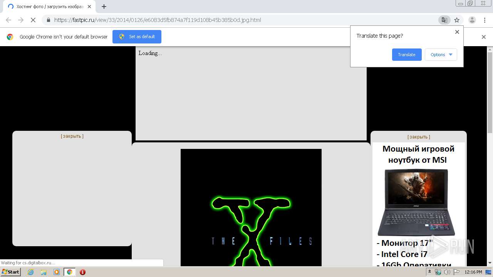Image resolution: width=493 pixels, height=277 pixels.
Task: Open Windows Explorer folder from taskbar
Action: click(x=44, y=272)
